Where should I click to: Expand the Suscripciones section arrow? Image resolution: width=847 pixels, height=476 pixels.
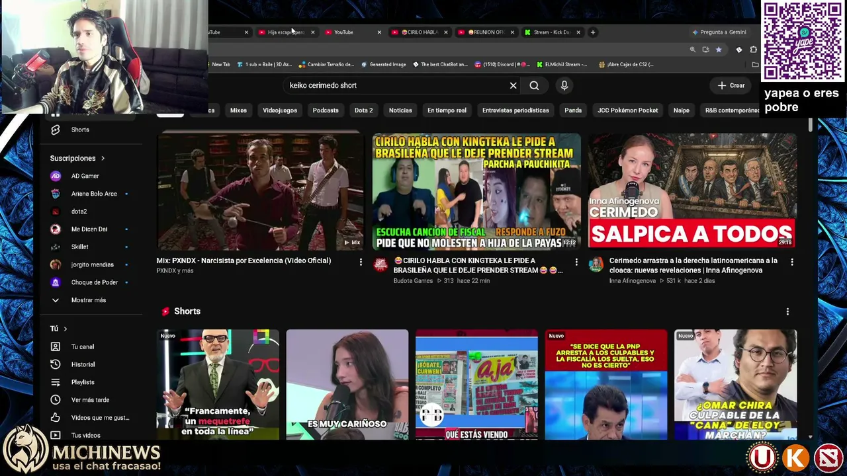[103, 158]
